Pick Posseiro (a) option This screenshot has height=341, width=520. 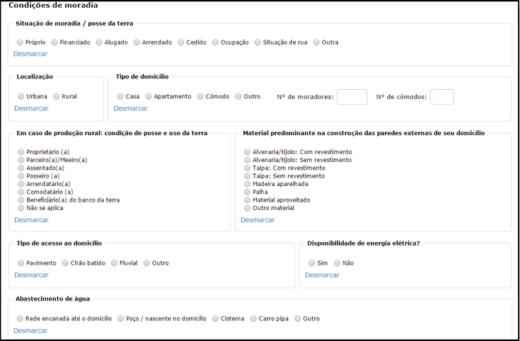point(21,176)
